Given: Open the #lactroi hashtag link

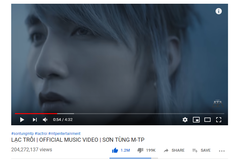Looking at the screenshot, I should pos(41,133).
